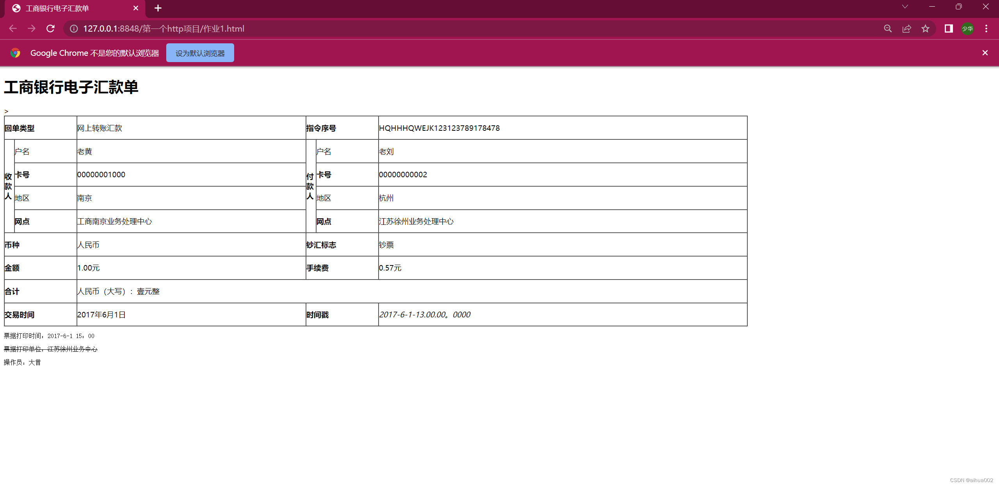Dismiss the default browser notification bar
Viewport: 999px width, 486px height.
[985, 53]
